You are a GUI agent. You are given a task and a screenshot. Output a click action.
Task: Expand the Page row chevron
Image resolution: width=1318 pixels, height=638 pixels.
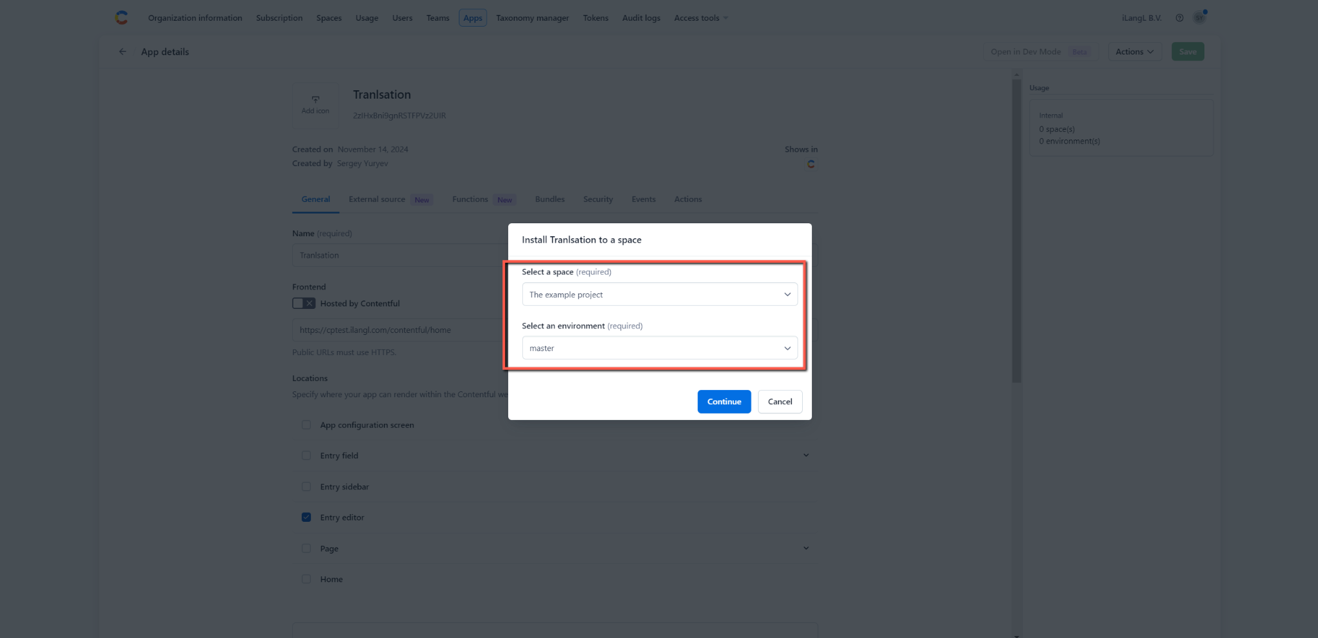806,548
